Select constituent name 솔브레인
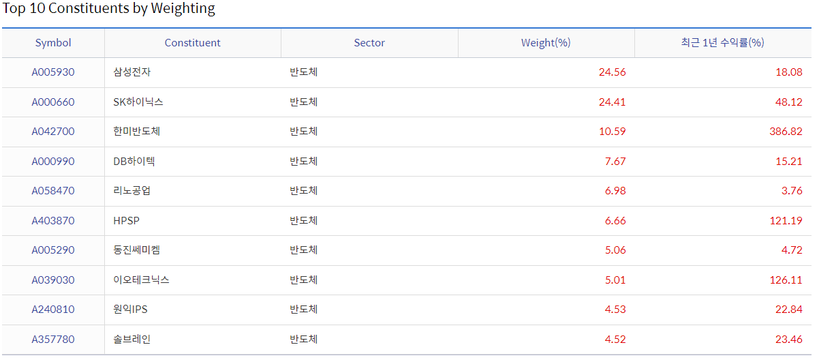This screenshot has width=819, height=360. (x=132, y=340)
